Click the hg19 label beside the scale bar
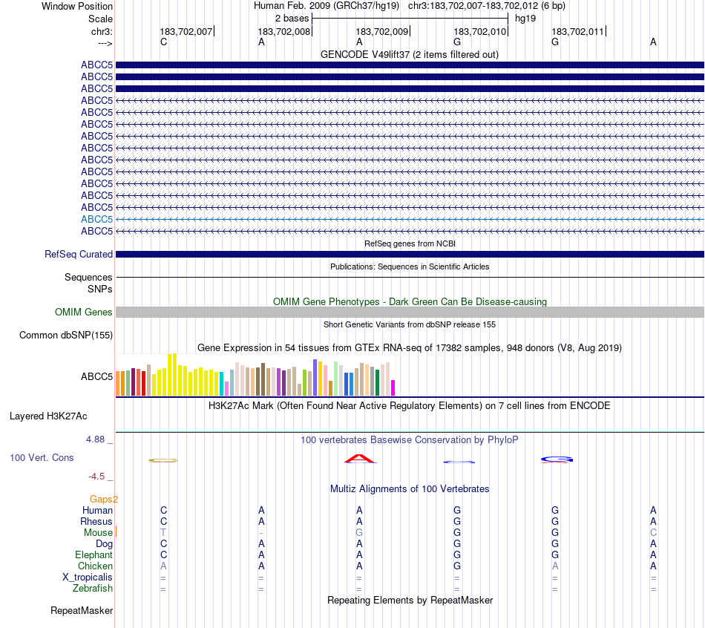Viewport: 705px width, 628px height. pyautogui.click(x=525, y=19)
